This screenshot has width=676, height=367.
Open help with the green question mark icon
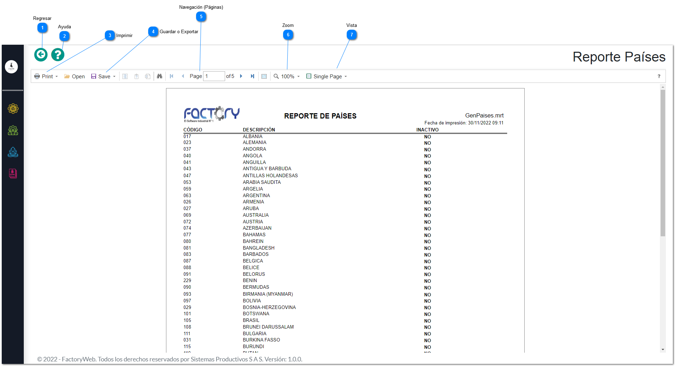[58, 55]
